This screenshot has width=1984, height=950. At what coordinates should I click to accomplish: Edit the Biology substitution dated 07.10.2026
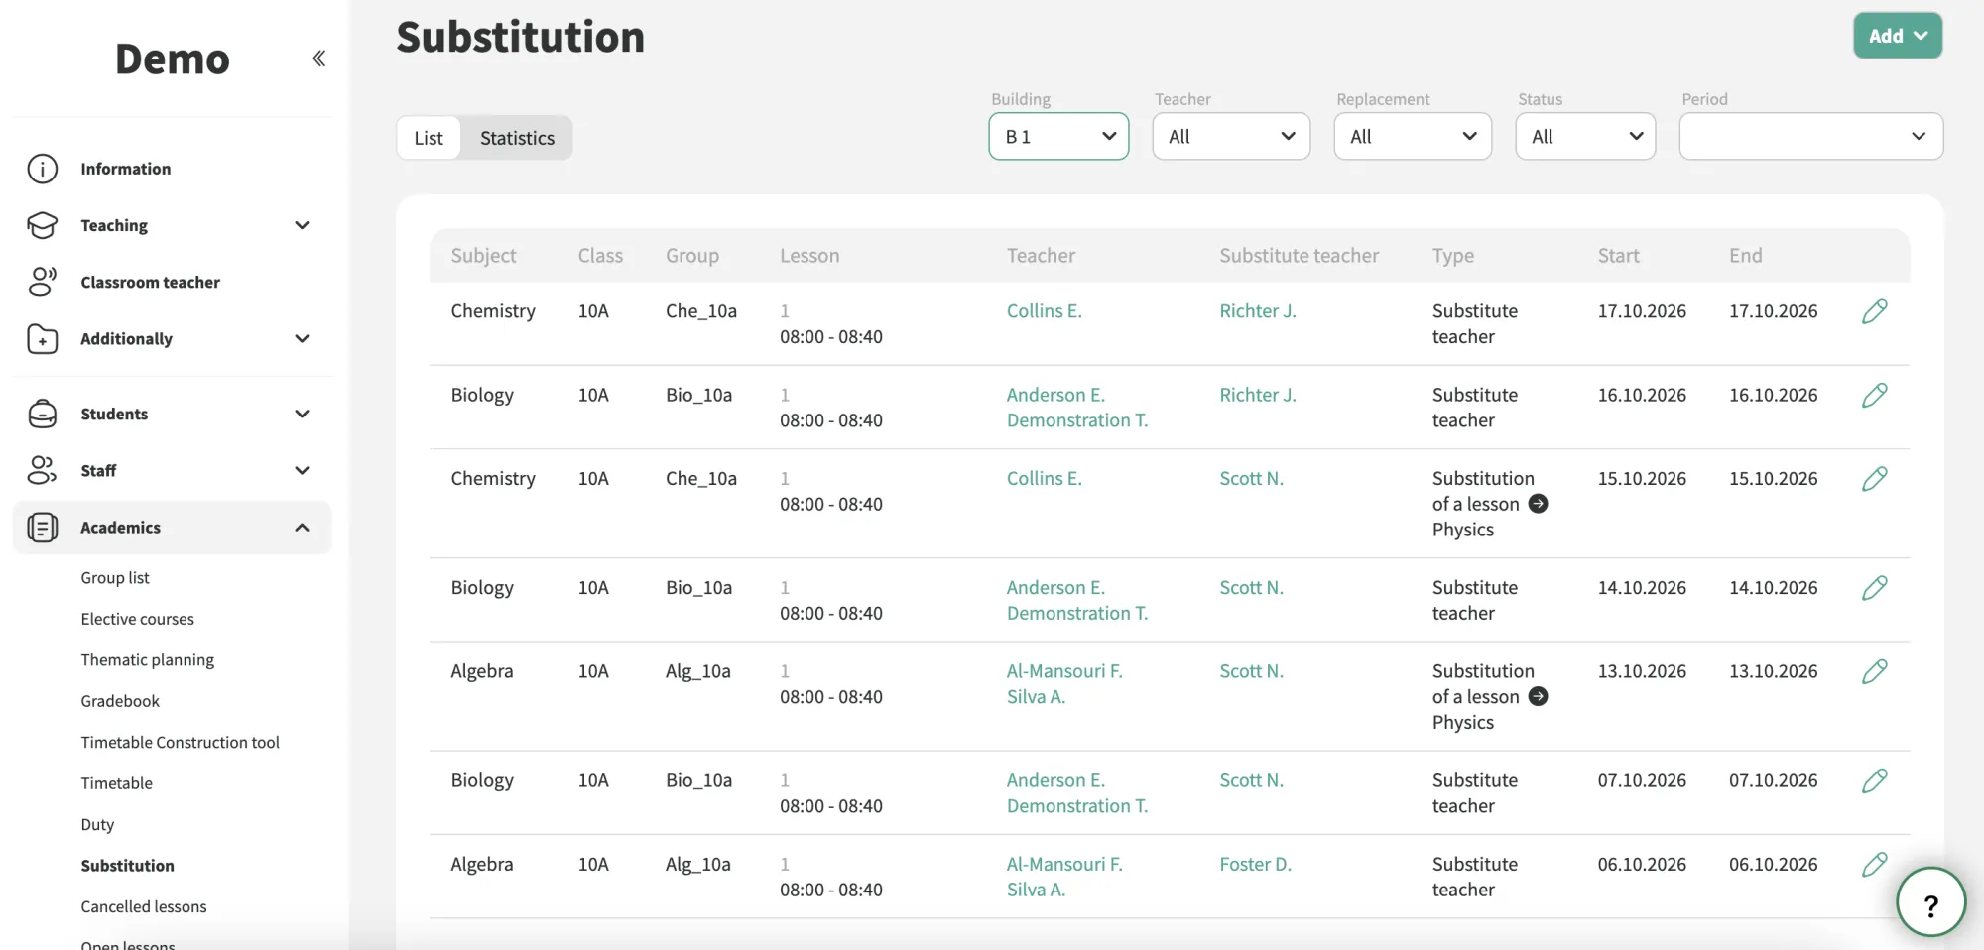[x=1874, y=781]
